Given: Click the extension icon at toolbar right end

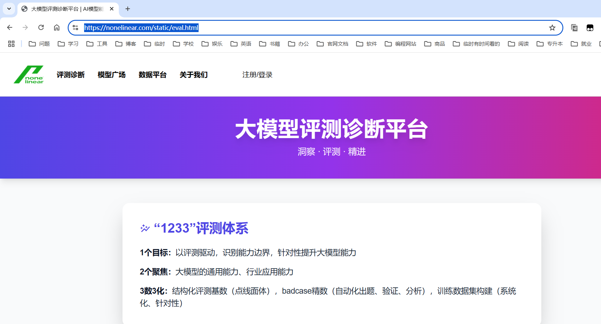Looking at the screenshot, I should (590, 28).
